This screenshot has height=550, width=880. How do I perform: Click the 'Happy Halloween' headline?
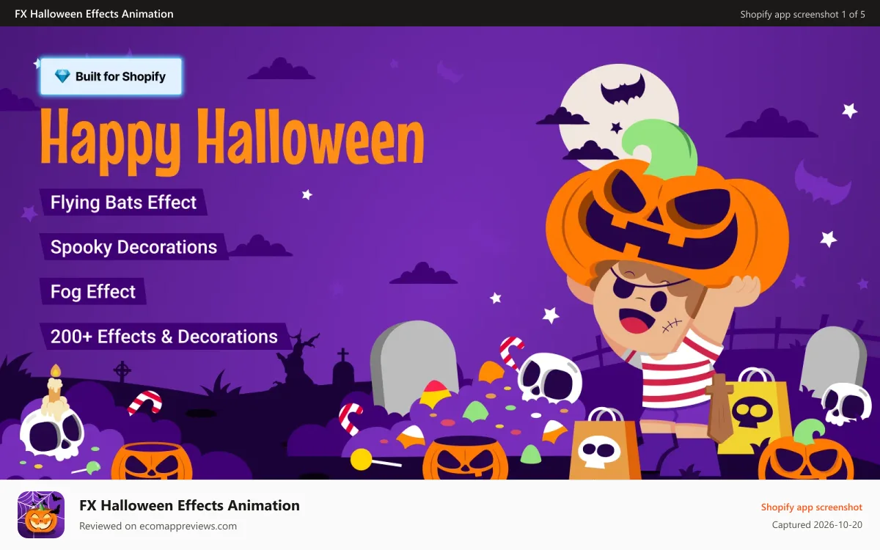pos(232,141)
